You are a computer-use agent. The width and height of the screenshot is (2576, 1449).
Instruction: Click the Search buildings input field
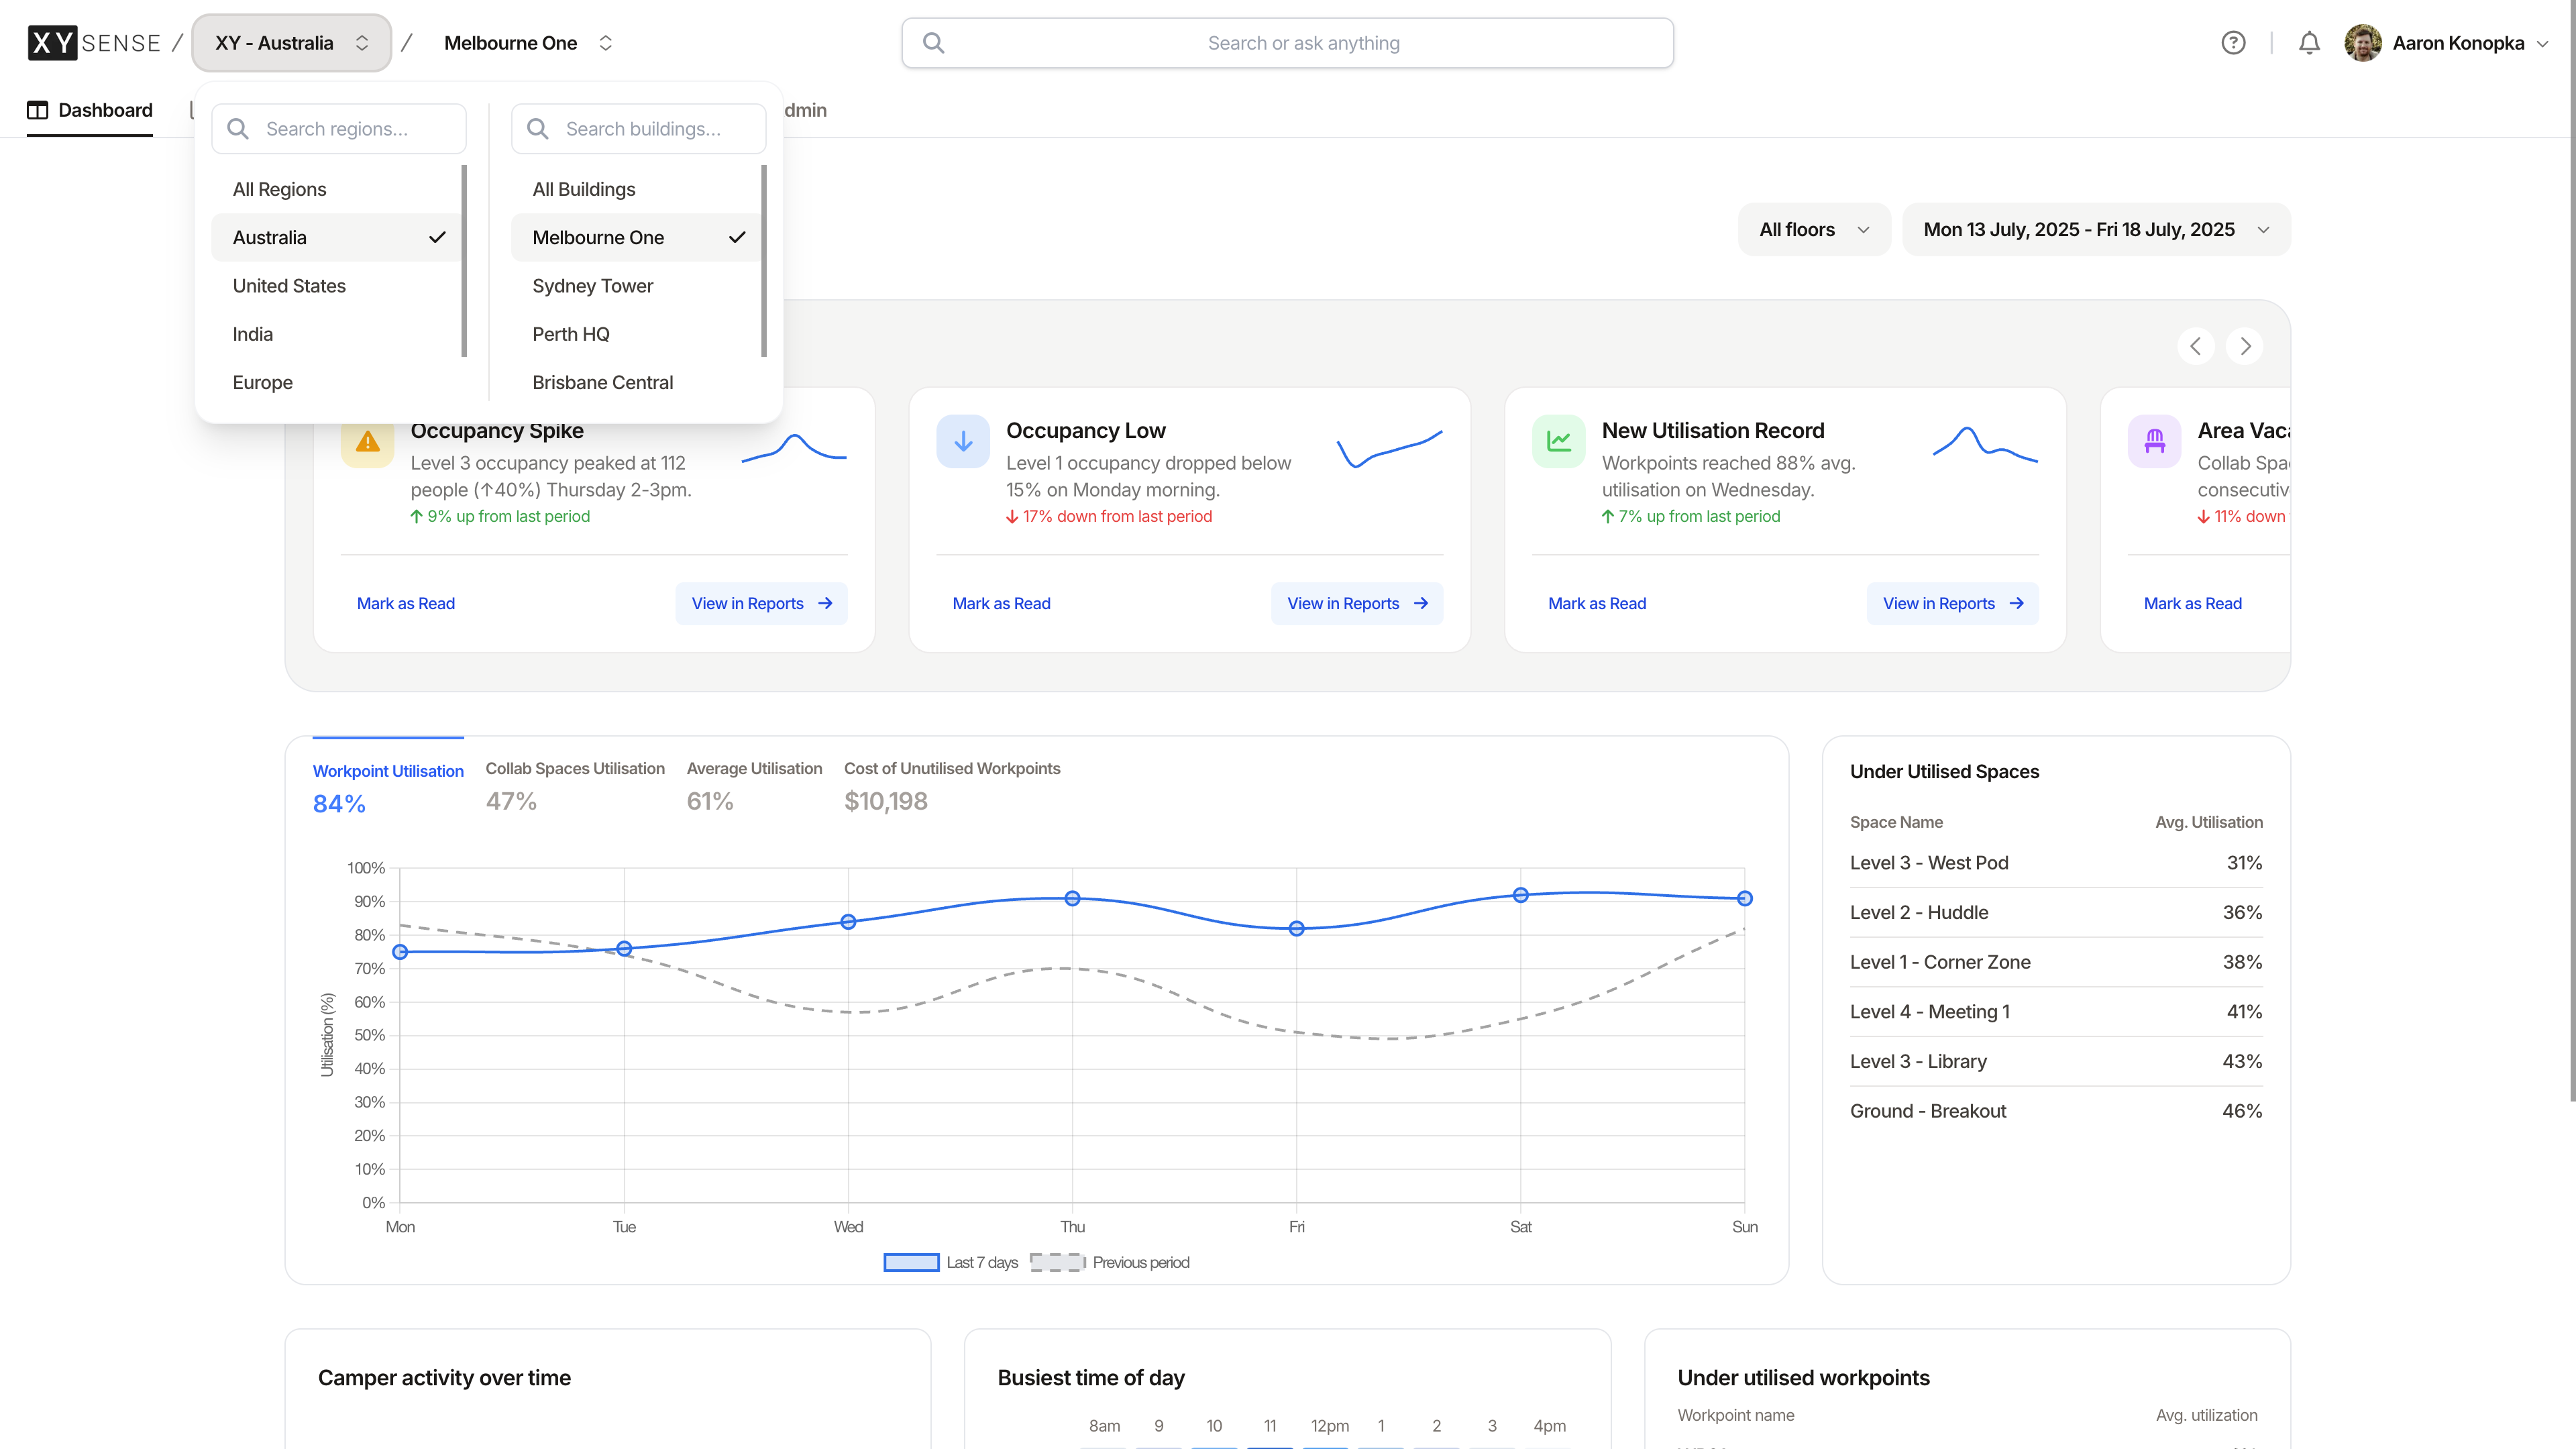click(x=638, y=129)
